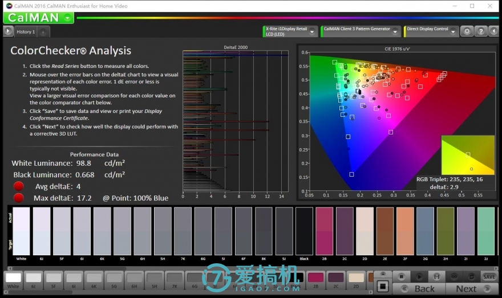502x298 pixels.
Task: Click the Black Luminance 0.668 value
Action: pos(85,175)
